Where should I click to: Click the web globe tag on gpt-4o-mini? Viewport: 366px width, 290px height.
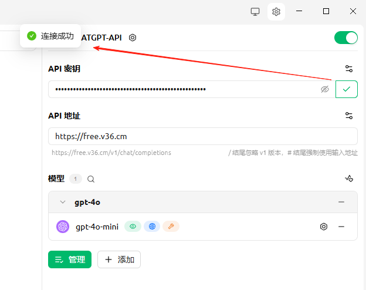point(152,227)
